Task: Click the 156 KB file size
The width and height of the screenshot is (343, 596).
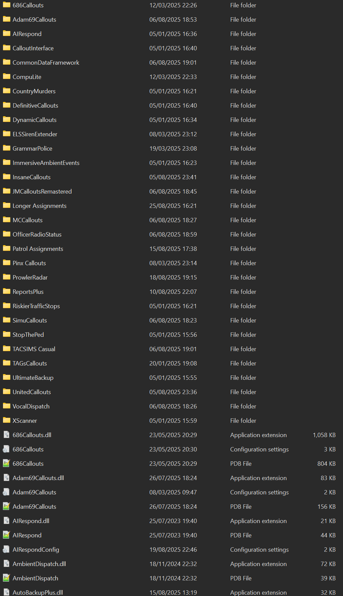Action: pyautogui.click(x=326, y=507)
